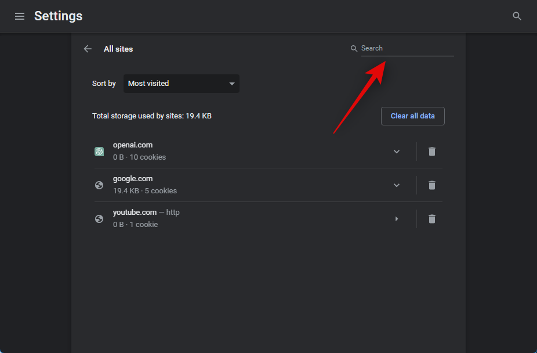Click the openai.com site favicon

99,152
